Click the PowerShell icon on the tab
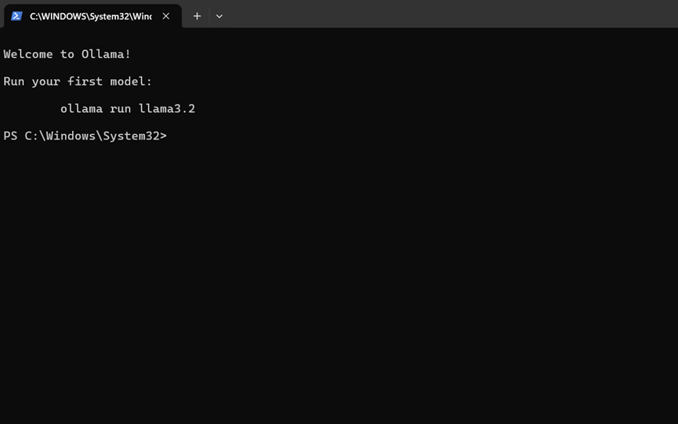This screenshot has height=424, width=678. (x=16, y=16)
